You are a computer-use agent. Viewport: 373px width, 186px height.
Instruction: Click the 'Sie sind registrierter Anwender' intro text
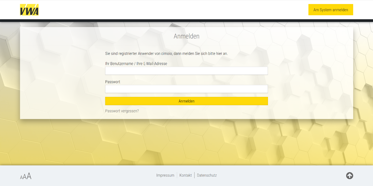(129, 54)
